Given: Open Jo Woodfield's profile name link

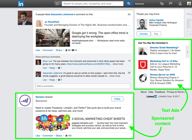Looking at the screenshot, I should coord(52,22).
